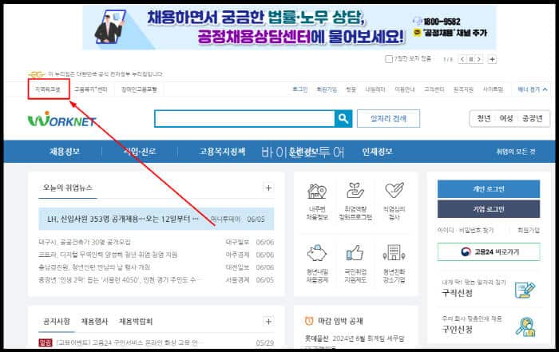Click the 일자리 검색 button
The width and height of the screenshot is (559, 352).
click(x=388, y=119)
